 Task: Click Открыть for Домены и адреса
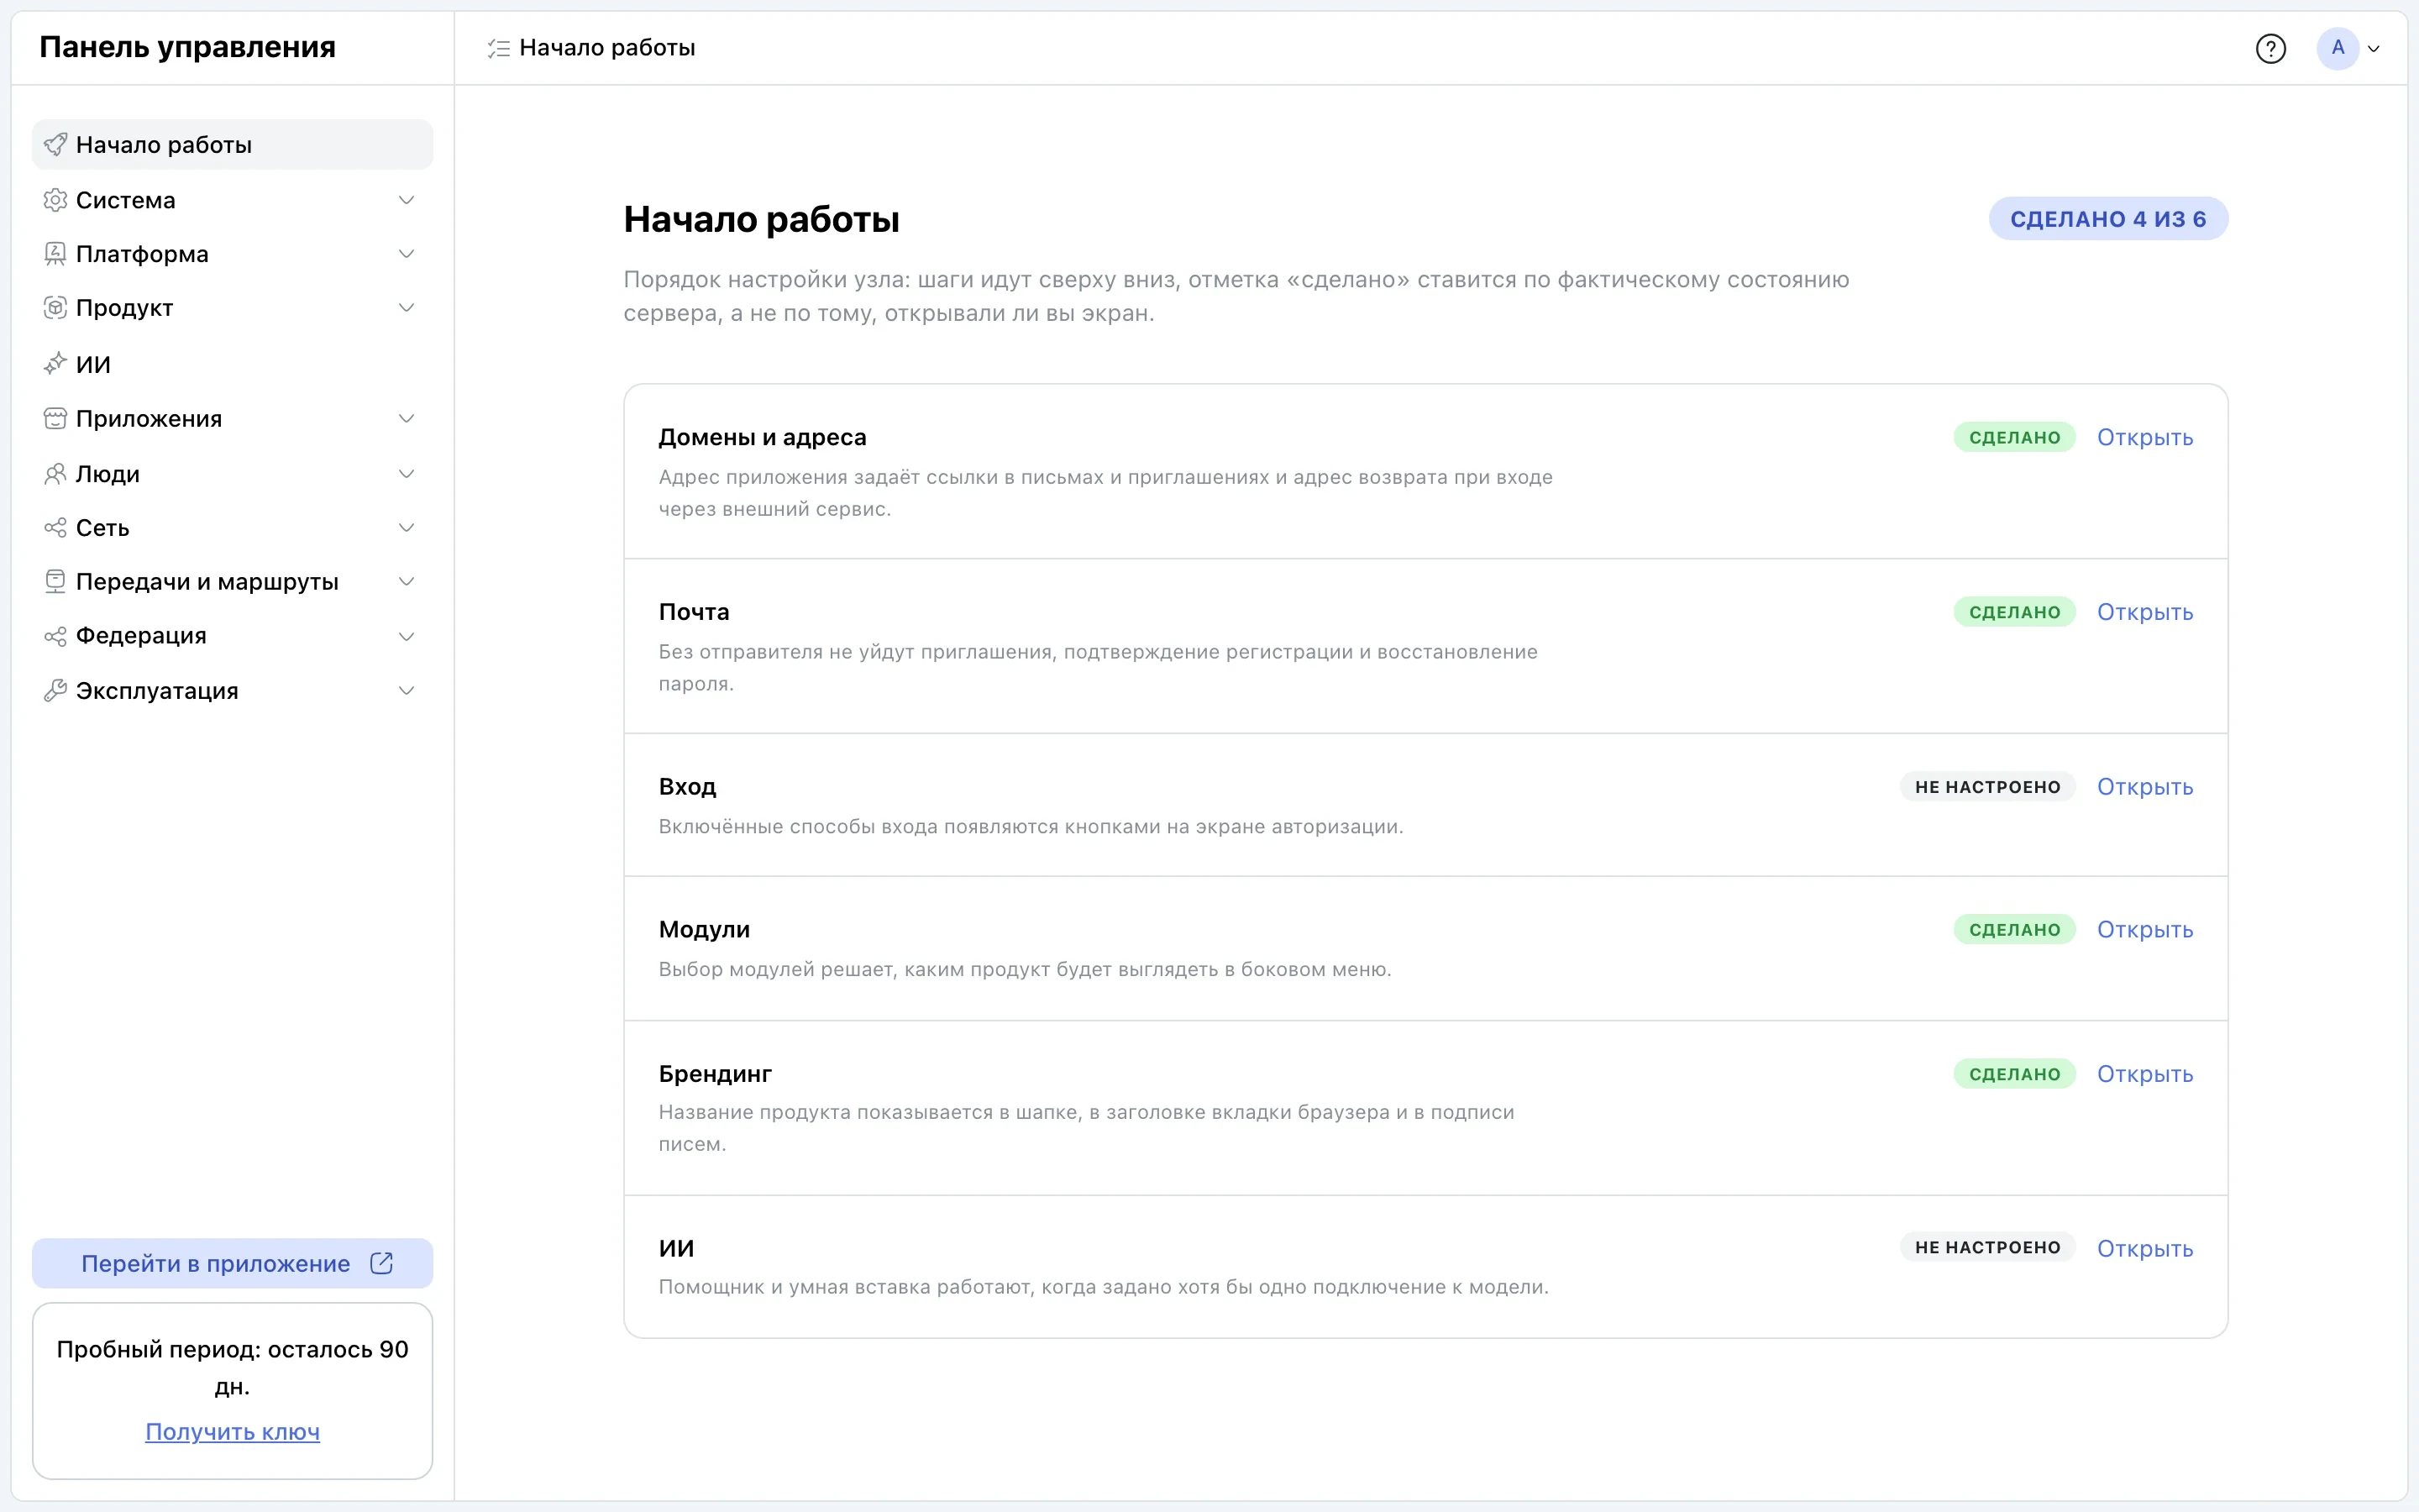pyautogui.click(x=2144, y=438)
